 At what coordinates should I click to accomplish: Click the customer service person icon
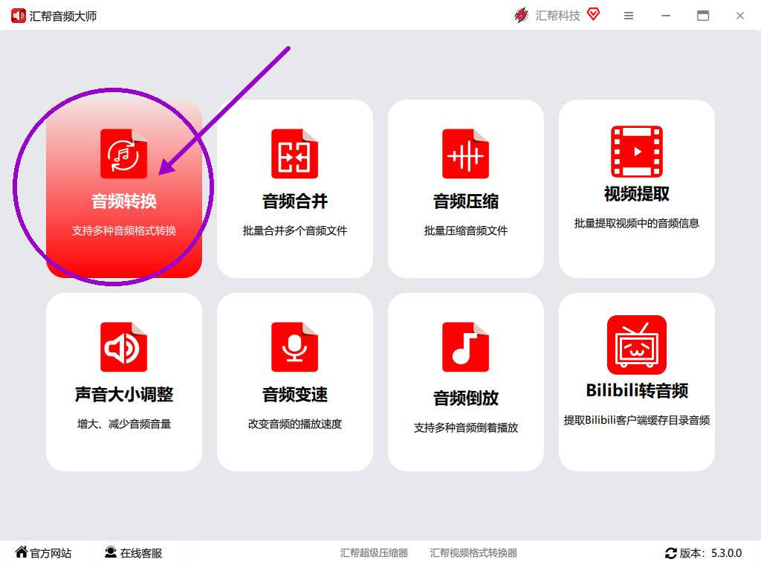(111, 552)
